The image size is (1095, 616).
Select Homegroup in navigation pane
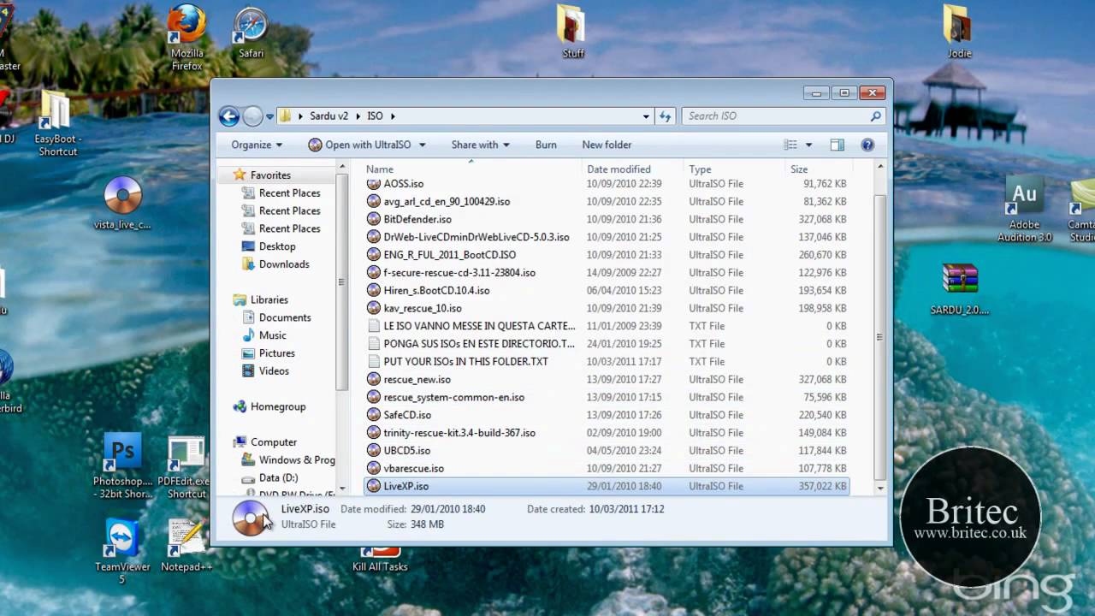[277, 407]
